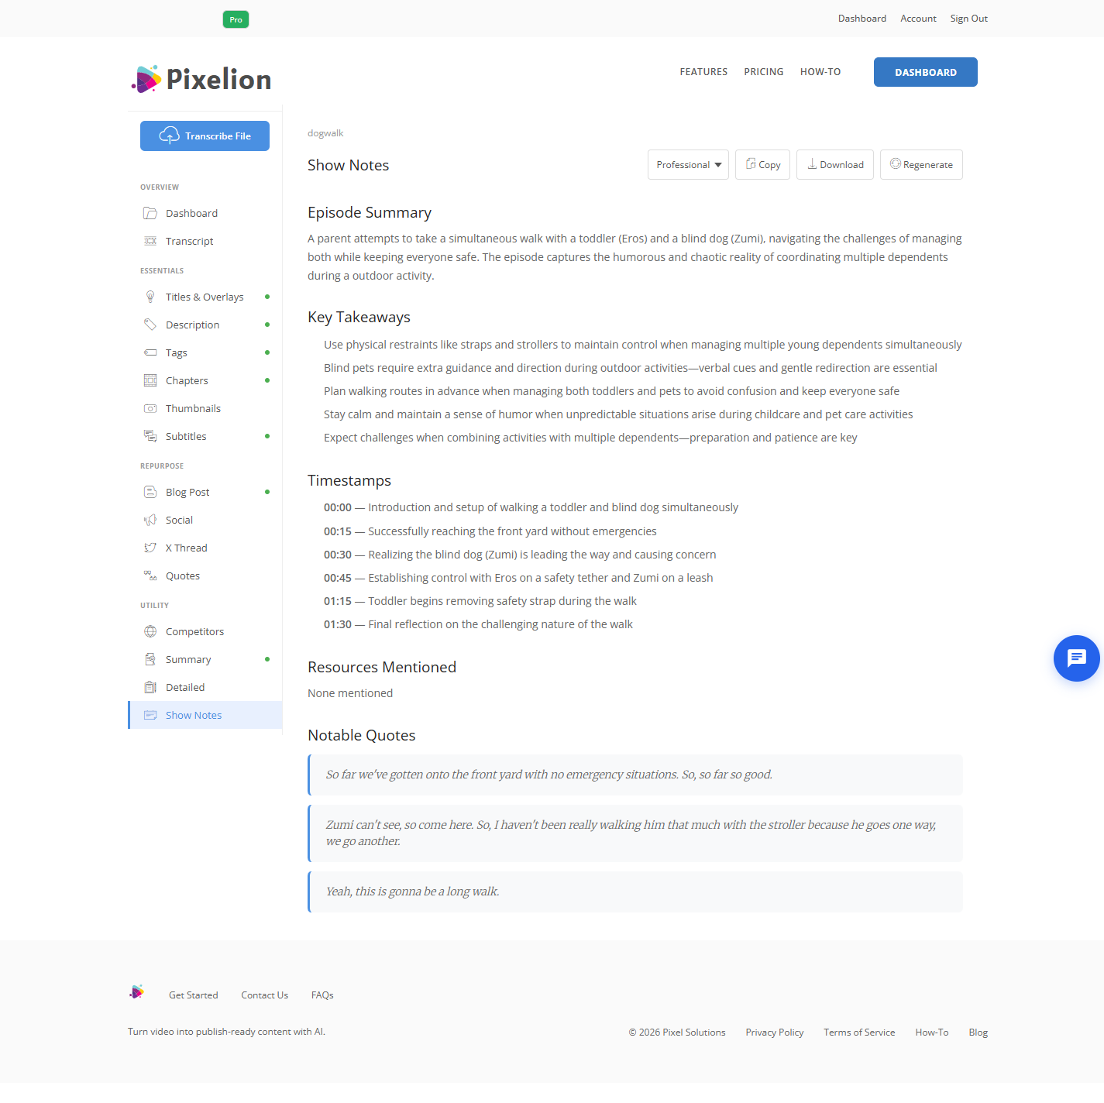
Task: Click the 00:30 timestamp entry
Action: [x=520, y=555]
